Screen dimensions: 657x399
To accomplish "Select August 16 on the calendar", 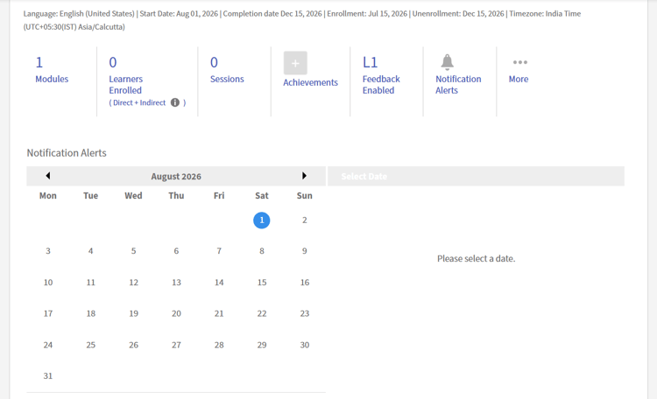I will point(305,283).
